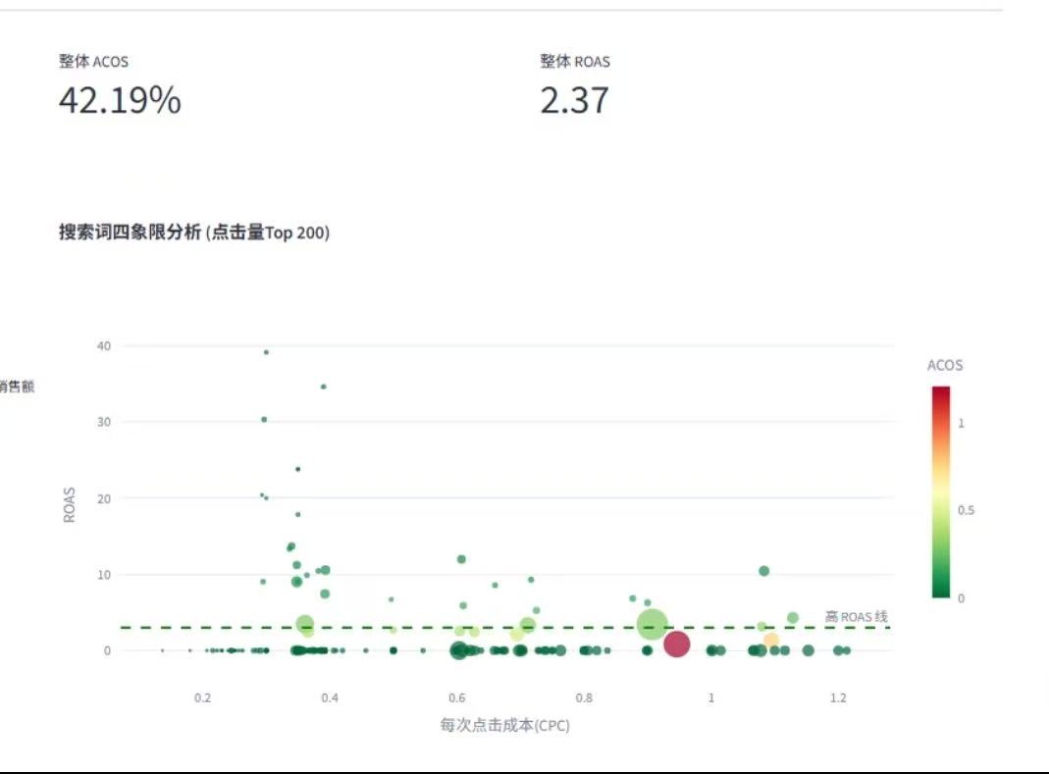Select the data point at ROAS 30
The width and height of the screenshot is (1049, 774).
pos(264,419)
